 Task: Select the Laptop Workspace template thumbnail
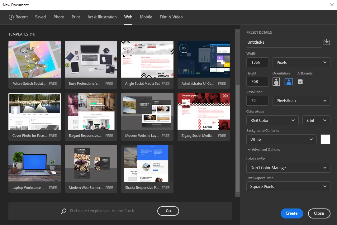pyautogui.click(x=35, y=163)
